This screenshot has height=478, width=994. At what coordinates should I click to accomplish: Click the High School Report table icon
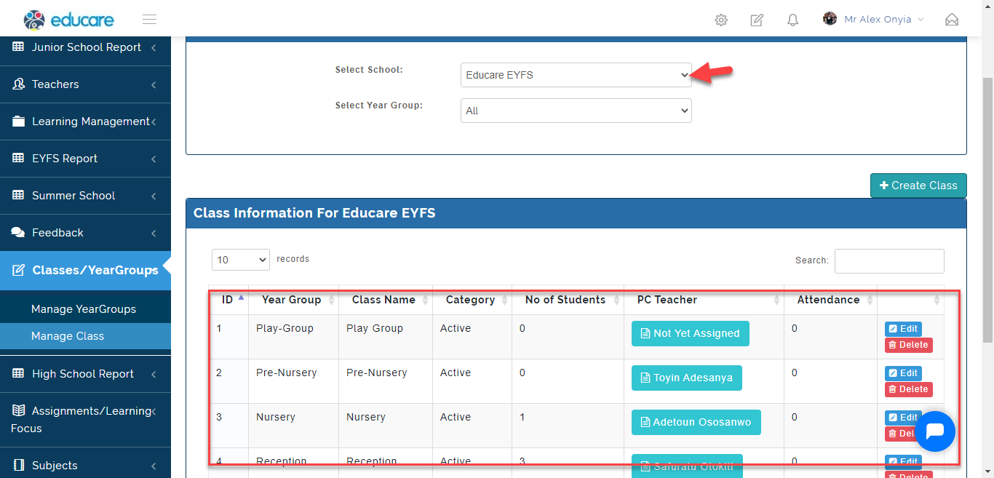pos(19,374)
